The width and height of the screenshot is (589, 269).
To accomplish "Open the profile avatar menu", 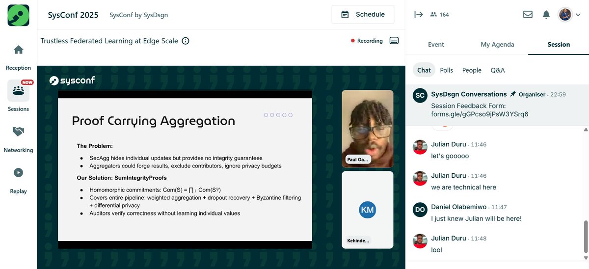I will 569,15.
